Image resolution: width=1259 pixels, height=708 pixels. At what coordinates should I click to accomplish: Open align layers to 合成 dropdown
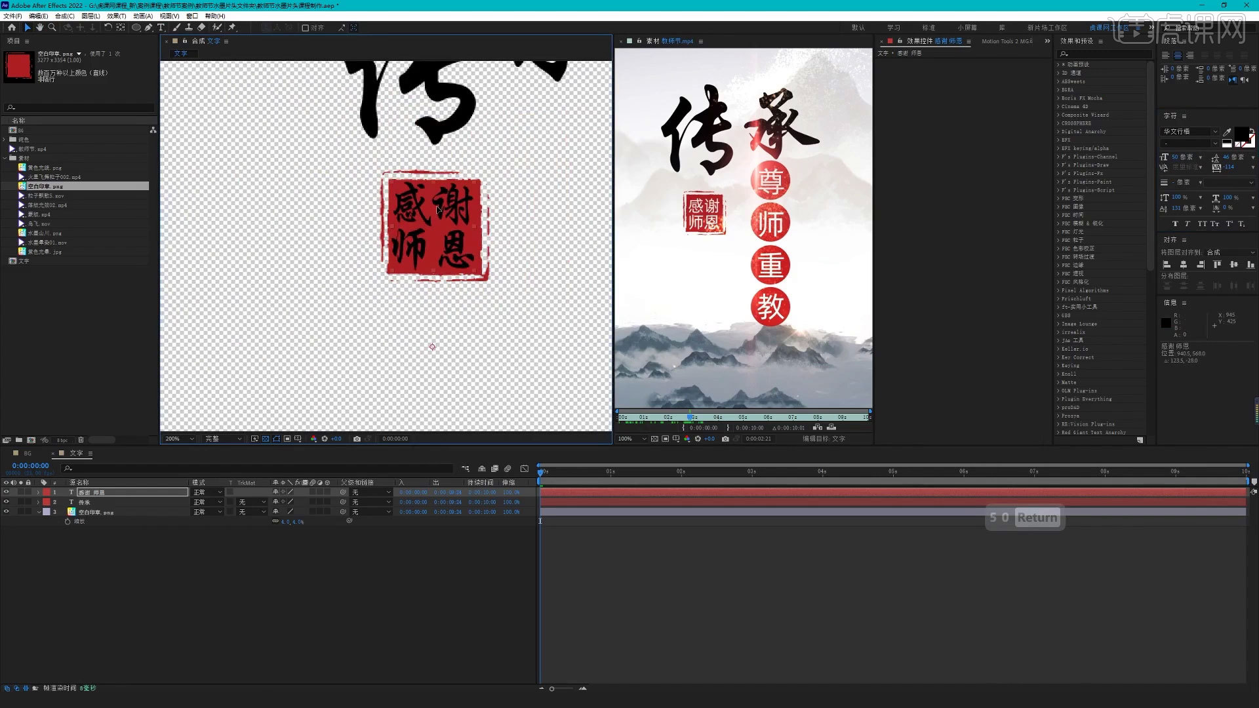click(x=1230, y=252)
